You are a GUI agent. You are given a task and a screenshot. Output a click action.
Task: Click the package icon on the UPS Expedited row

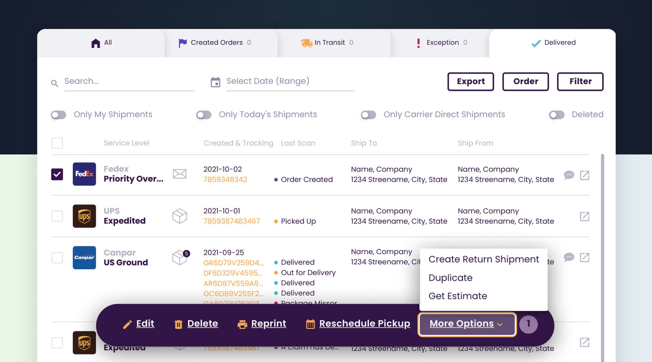(180, 216)
